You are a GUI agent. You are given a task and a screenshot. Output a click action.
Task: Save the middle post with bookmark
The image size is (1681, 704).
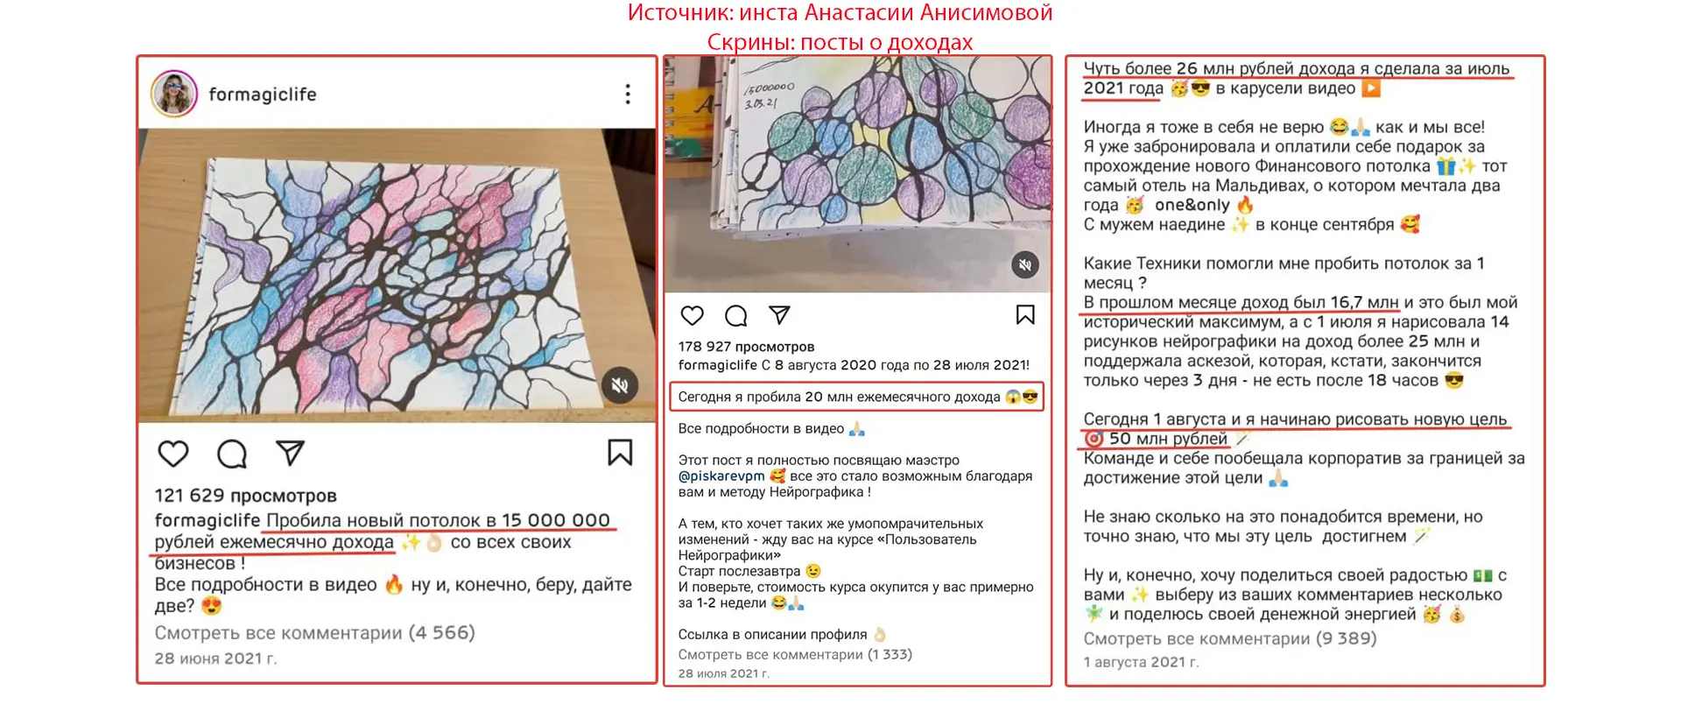[x=1025, y=314]
